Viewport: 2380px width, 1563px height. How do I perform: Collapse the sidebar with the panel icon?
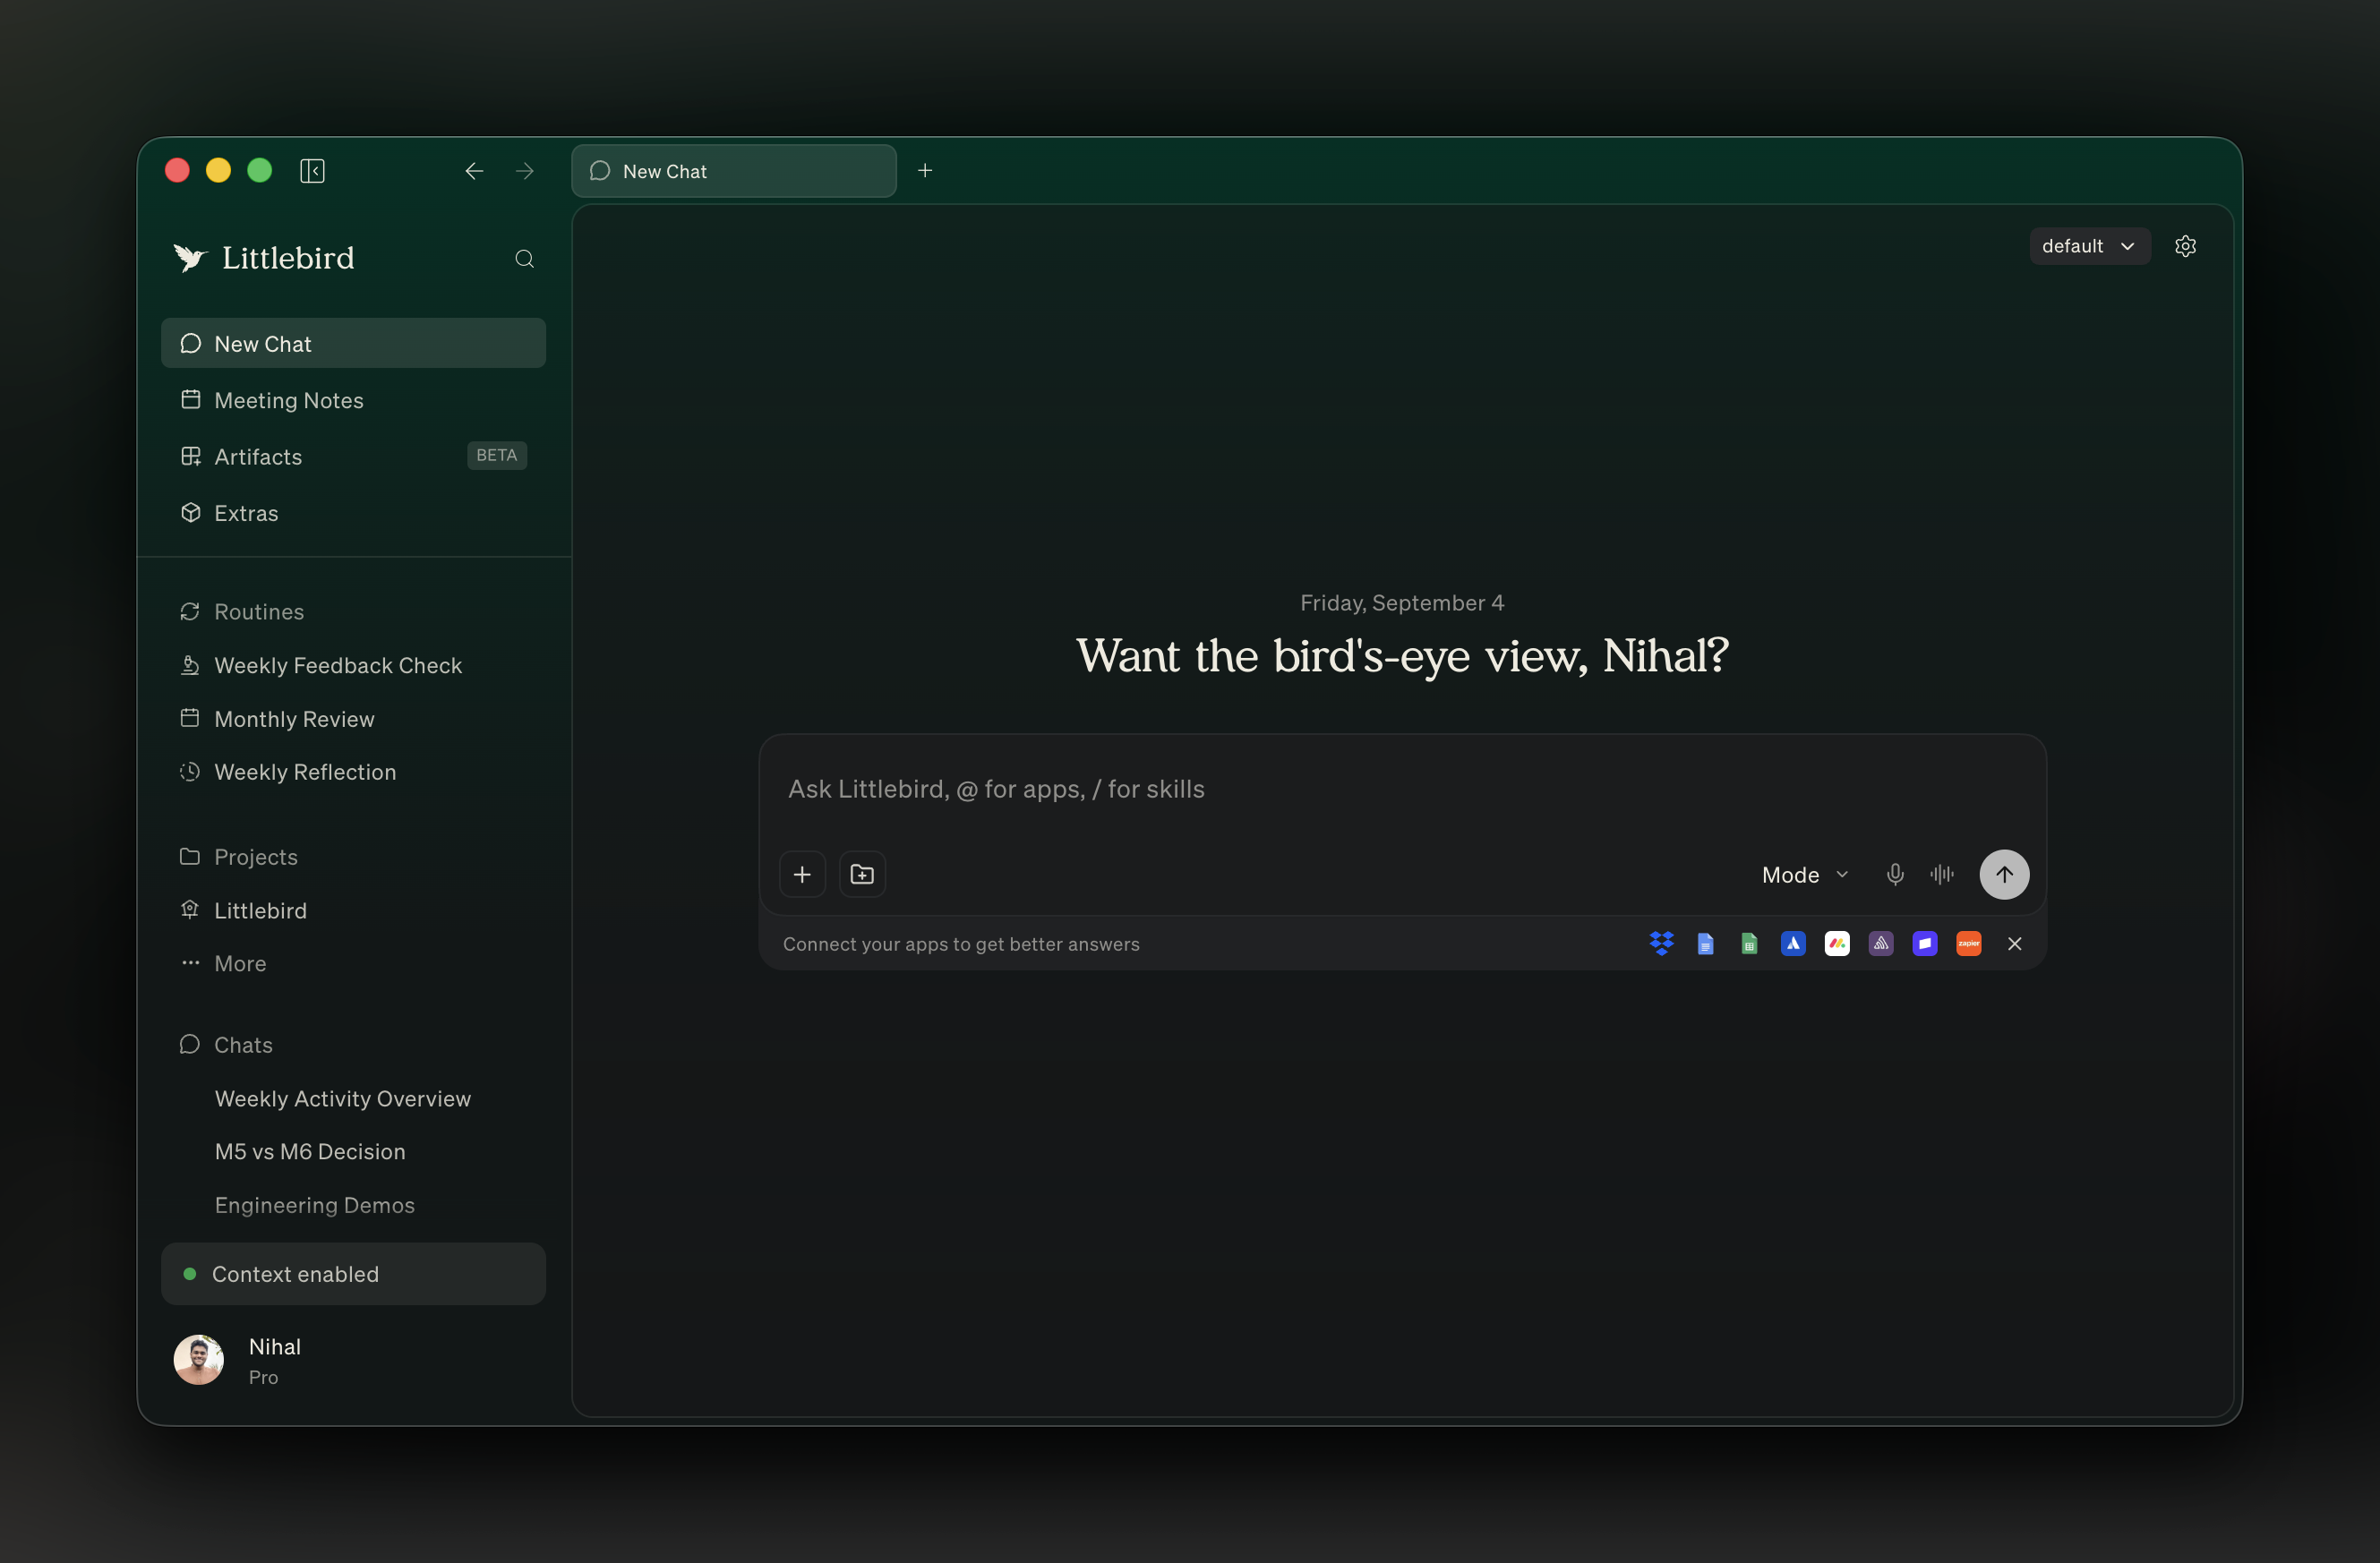[312, 171]
